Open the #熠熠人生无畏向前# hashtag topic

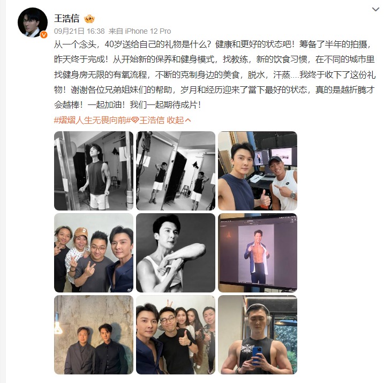click(x=90, y=120)
